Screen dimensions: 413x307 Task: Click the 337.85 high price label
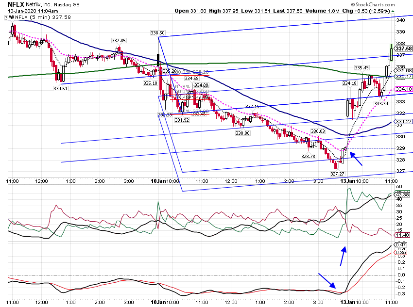coord(119,40)
